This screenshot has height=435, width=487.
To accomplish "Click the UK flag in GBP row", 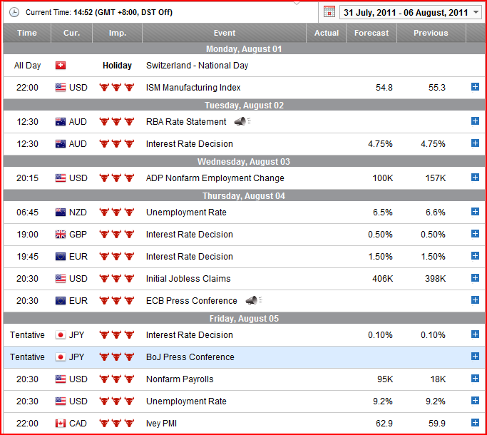I will tap(61, 235).
